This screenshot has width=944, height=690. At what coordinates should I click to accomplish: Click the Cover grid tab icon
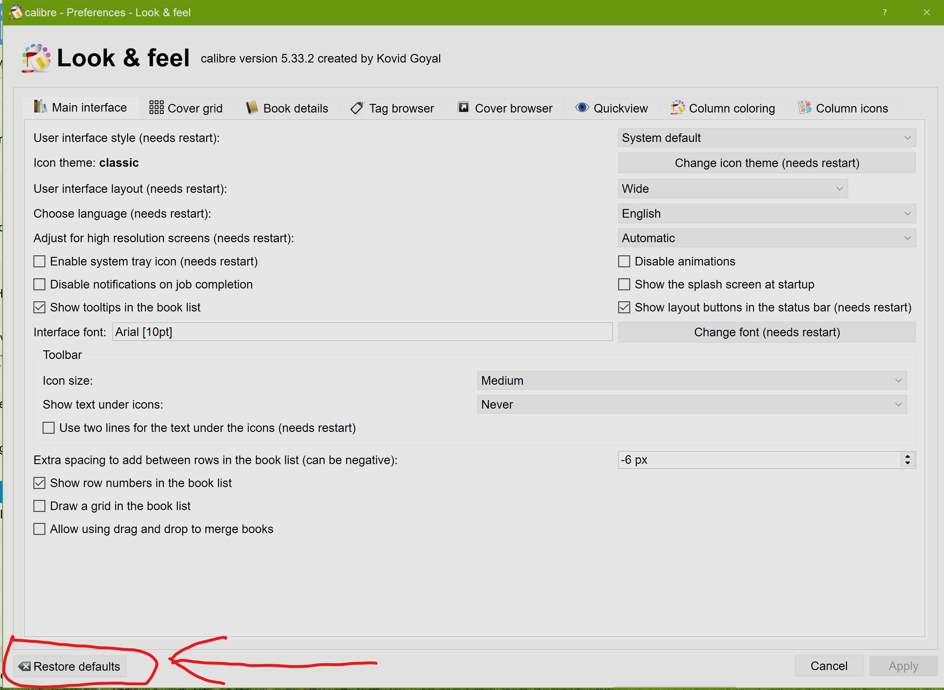pos(156,107)
